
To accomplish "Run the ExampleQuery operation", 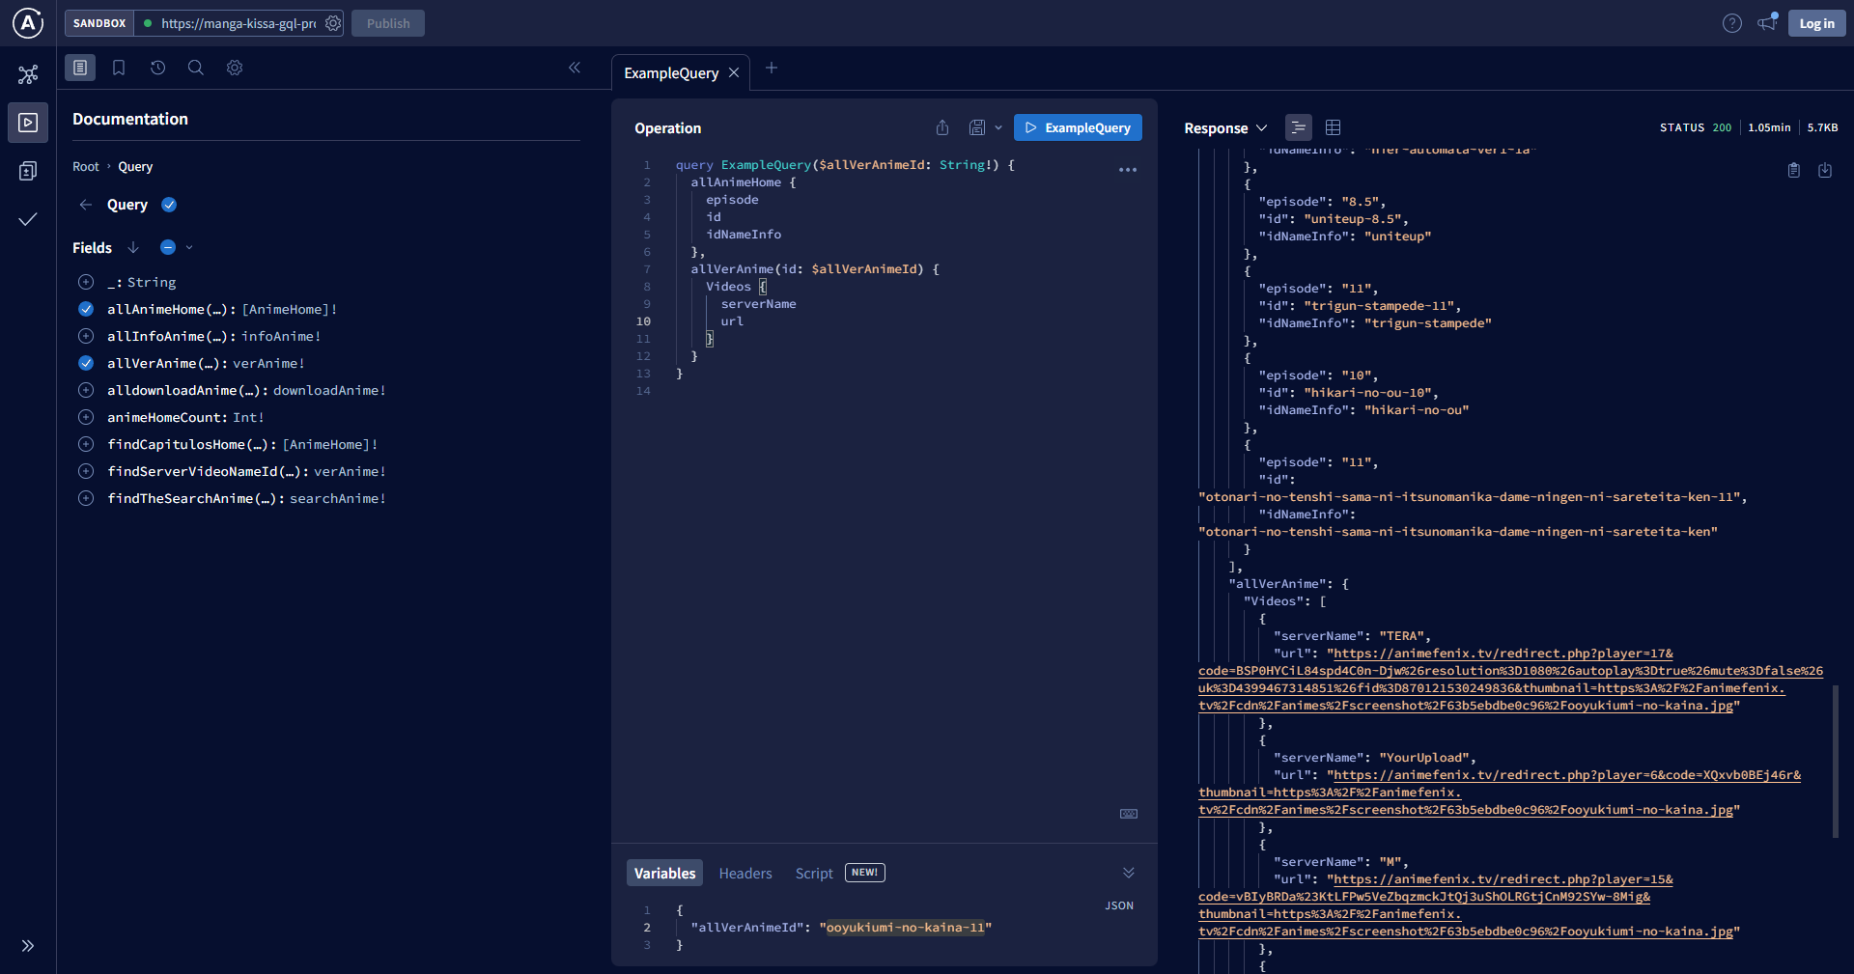I will pos(1078,127).
